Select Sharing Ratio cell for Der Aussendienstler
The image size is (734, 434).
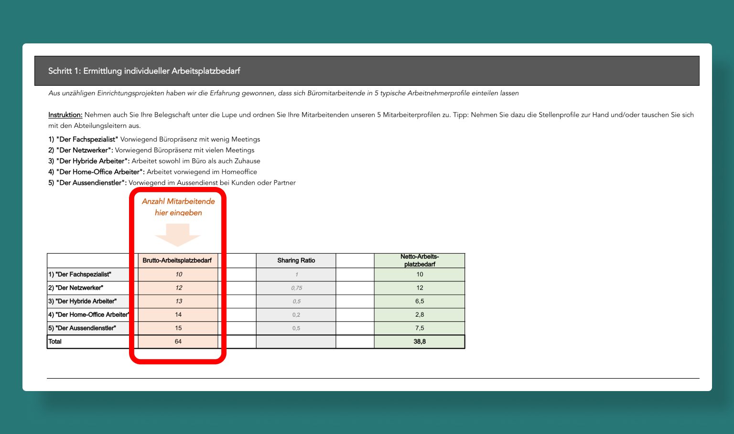(x=296, y=328)
